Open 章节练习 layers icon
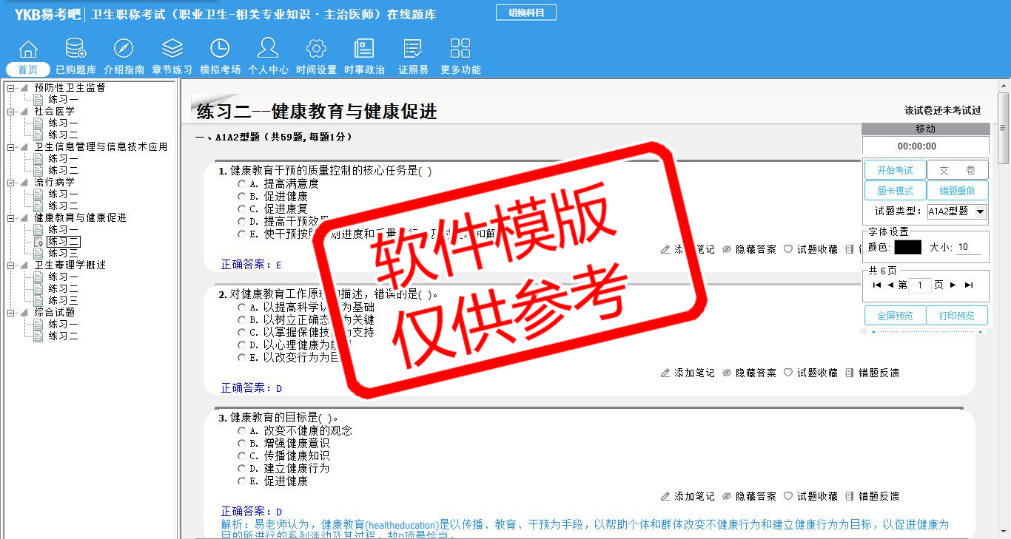Screen dimensions: 1011x539 pyautogui.click(x=172, y=49)
